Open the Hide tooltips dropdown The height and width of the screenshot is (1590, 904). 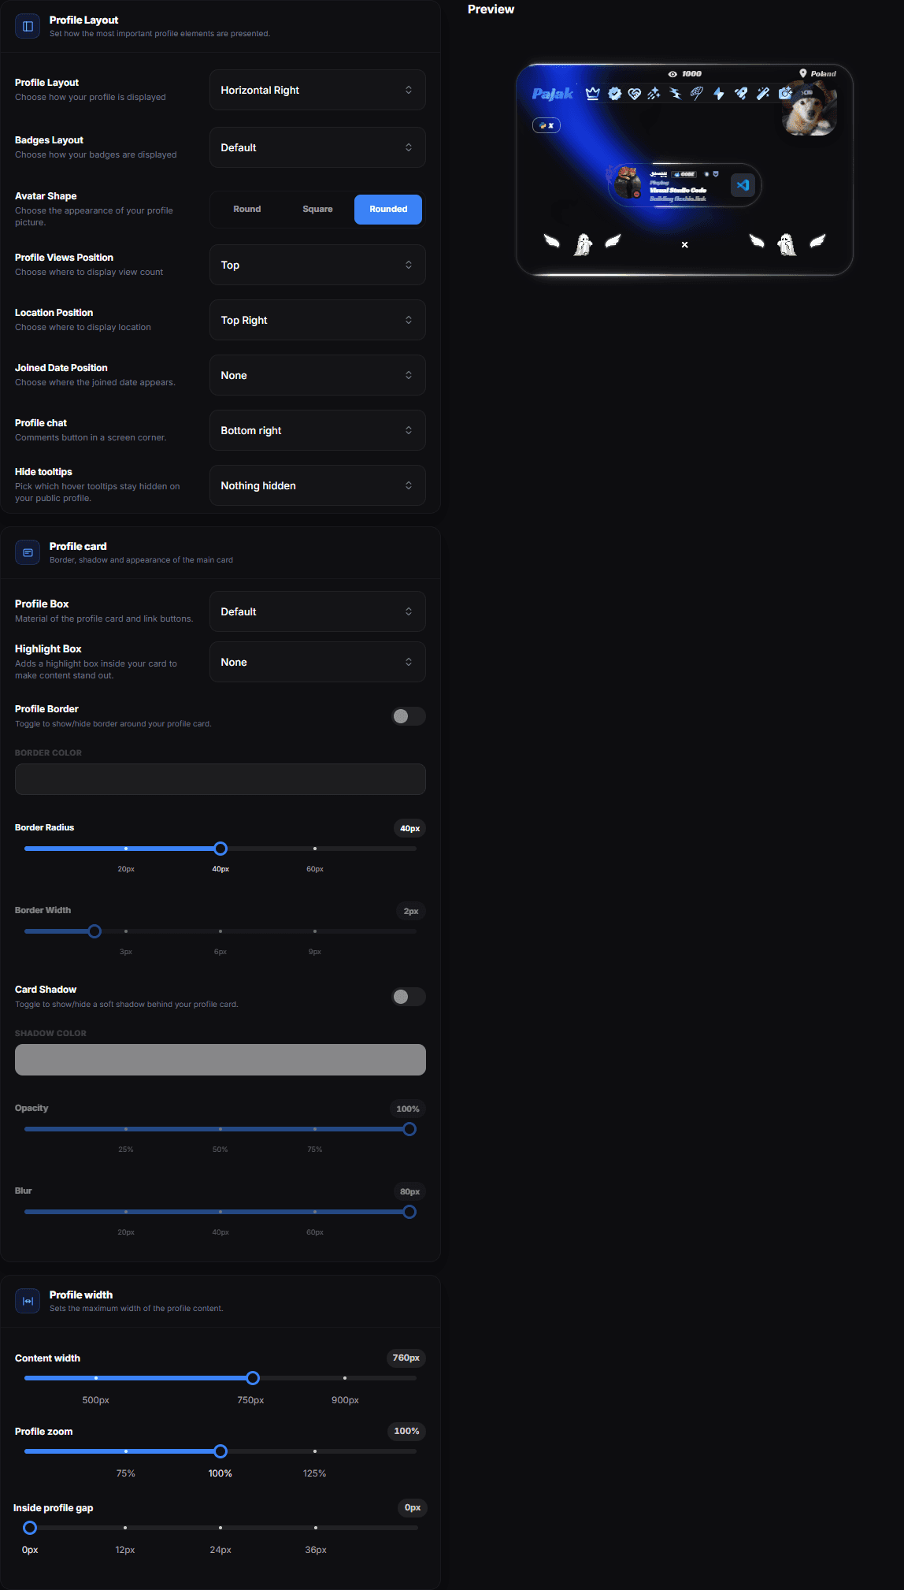coord(317,485)
